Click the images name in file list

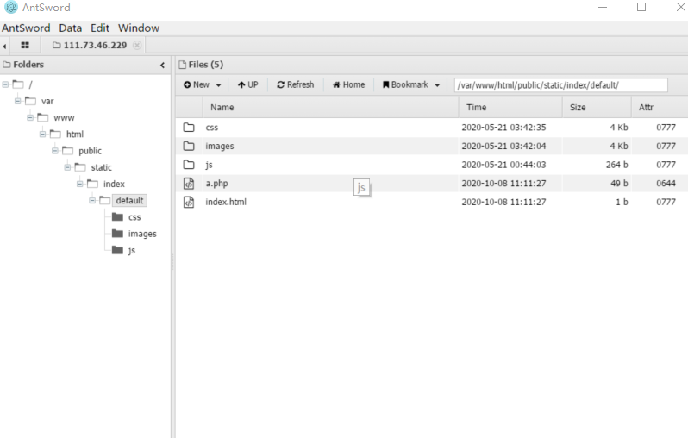point(219,147)
